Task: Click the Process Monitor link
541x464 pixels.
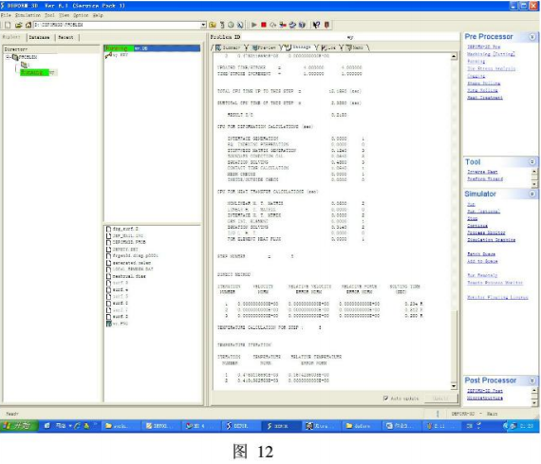Action: (486, 232)
